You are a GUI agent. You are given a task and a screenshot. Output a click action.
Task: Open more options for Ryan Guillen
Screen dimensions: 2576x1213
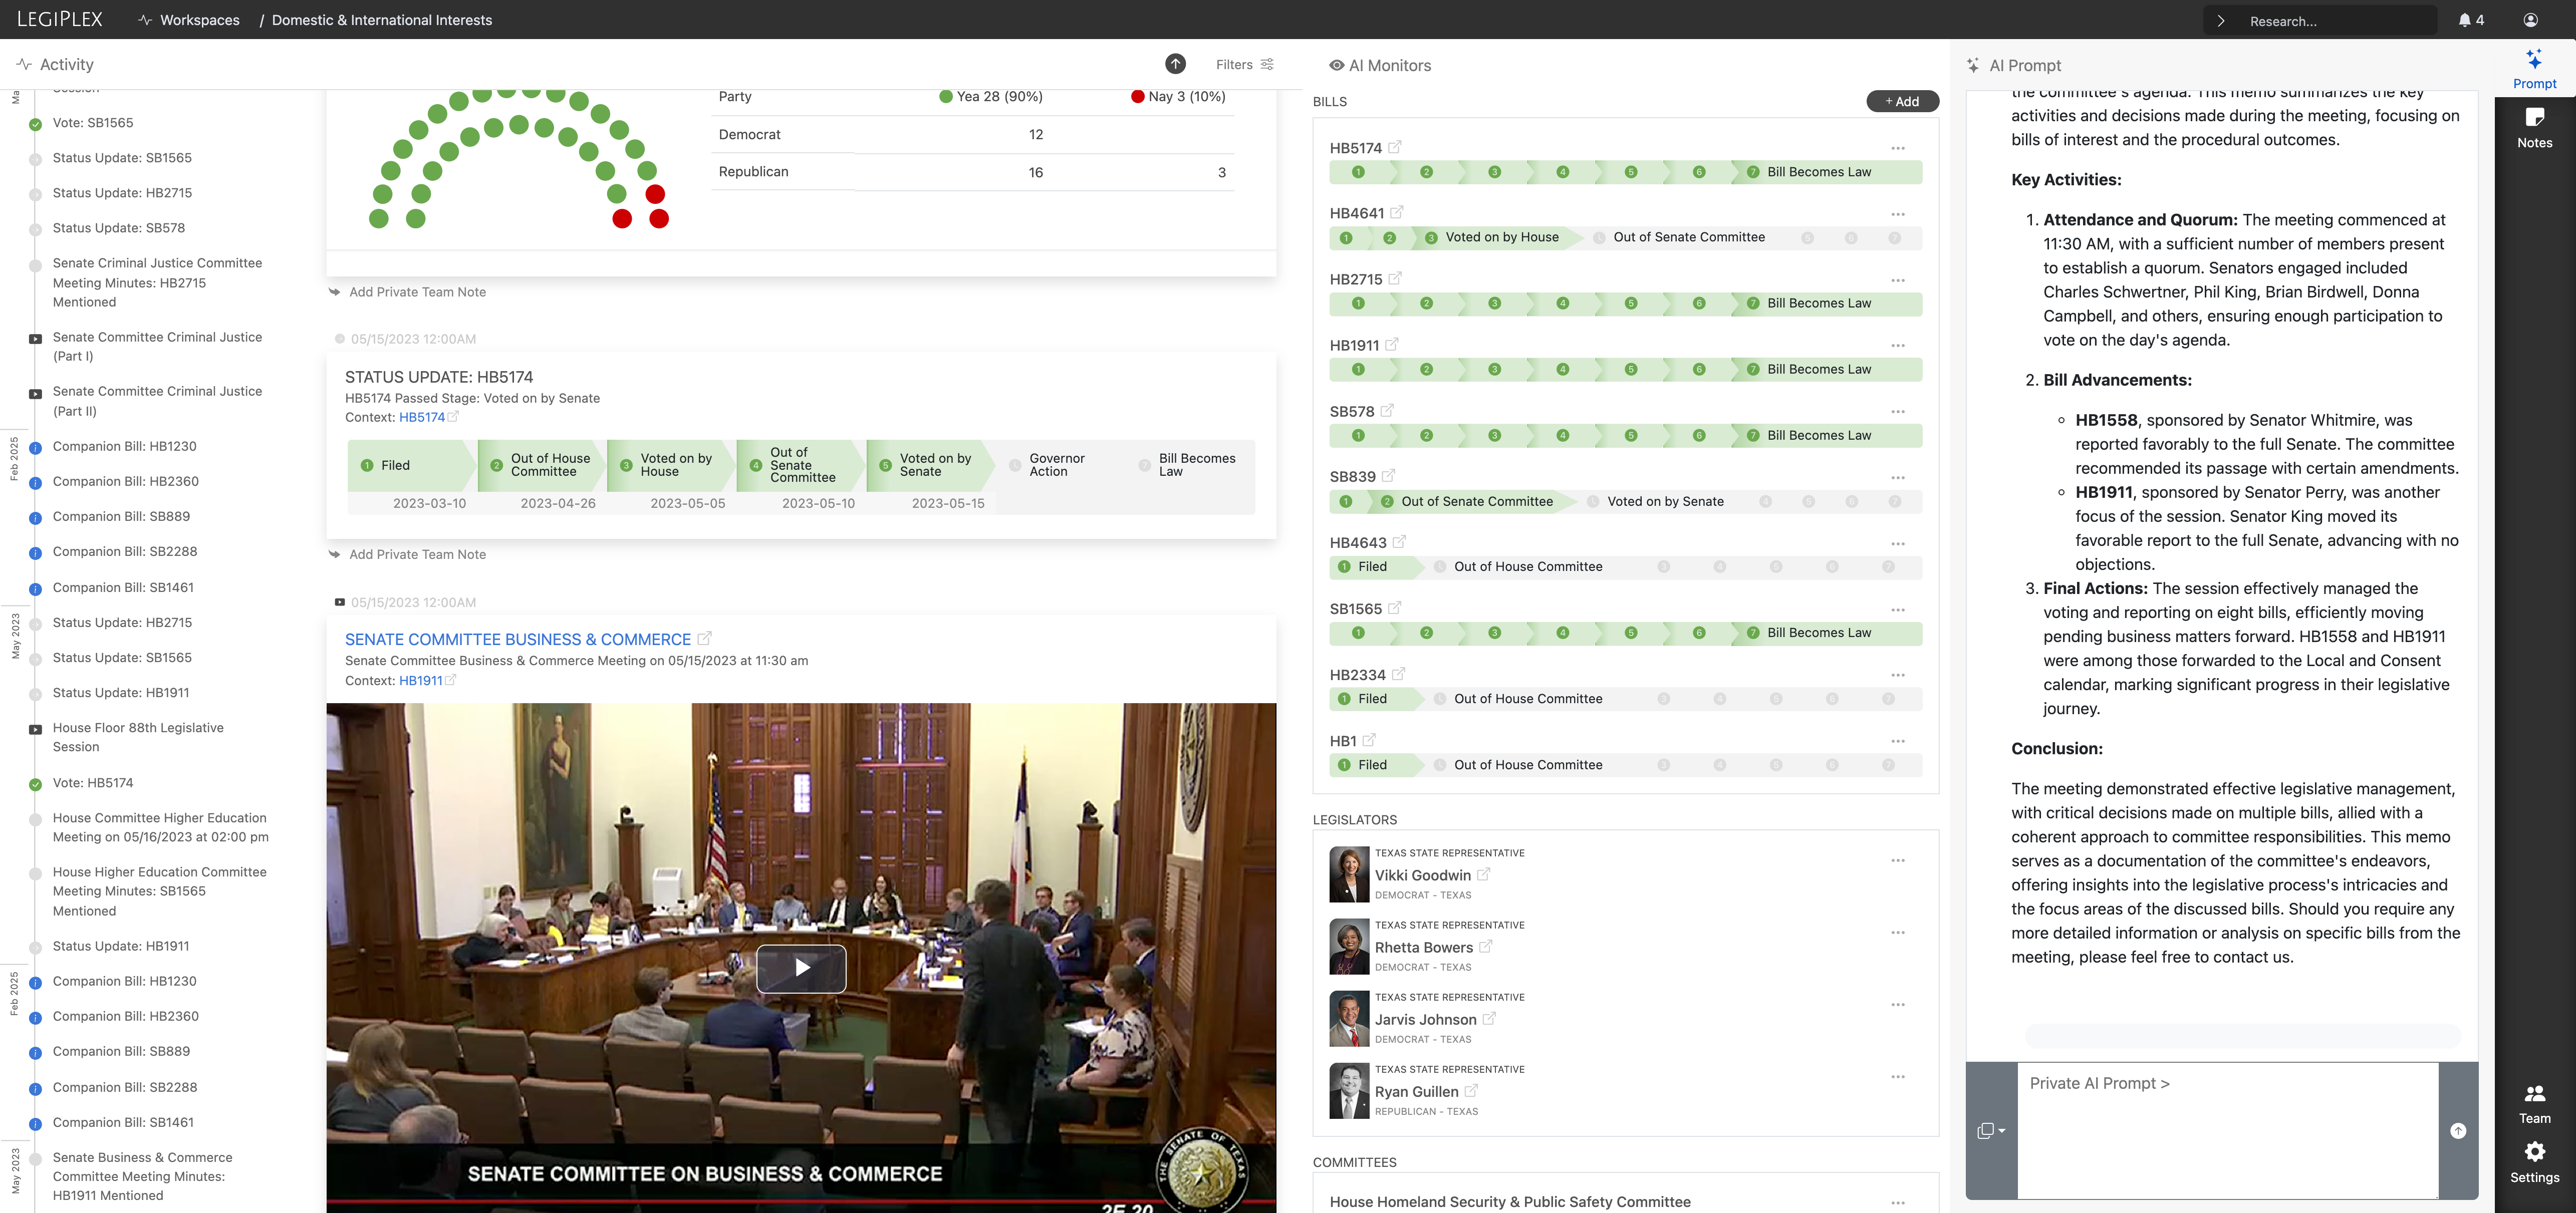[1897, 1077]
